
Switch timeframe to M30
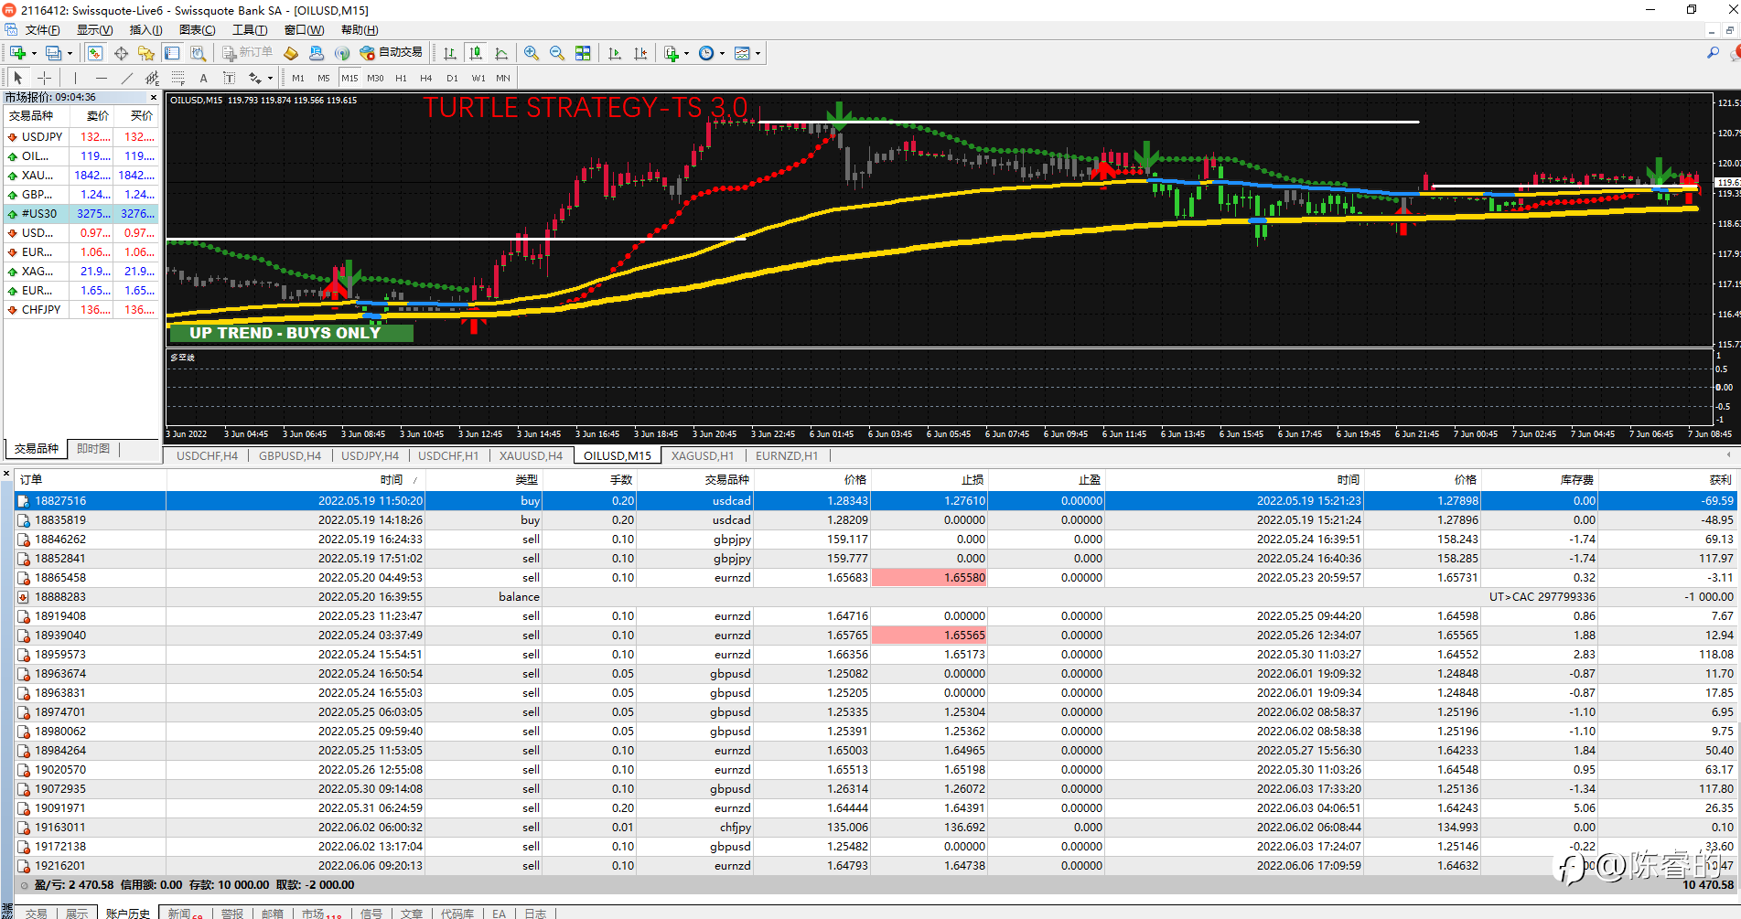375,78
